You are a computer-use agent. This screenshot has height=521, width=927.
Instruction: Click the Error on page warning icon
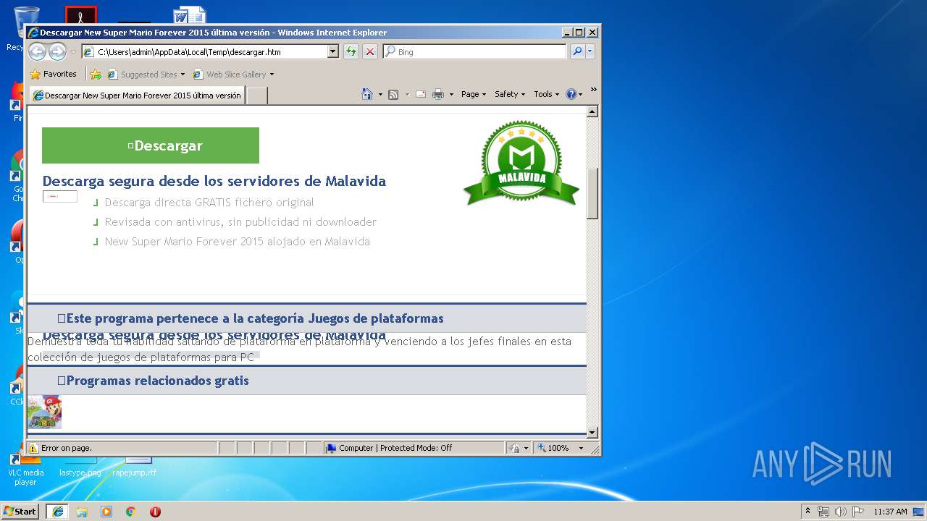pos(33,448)
